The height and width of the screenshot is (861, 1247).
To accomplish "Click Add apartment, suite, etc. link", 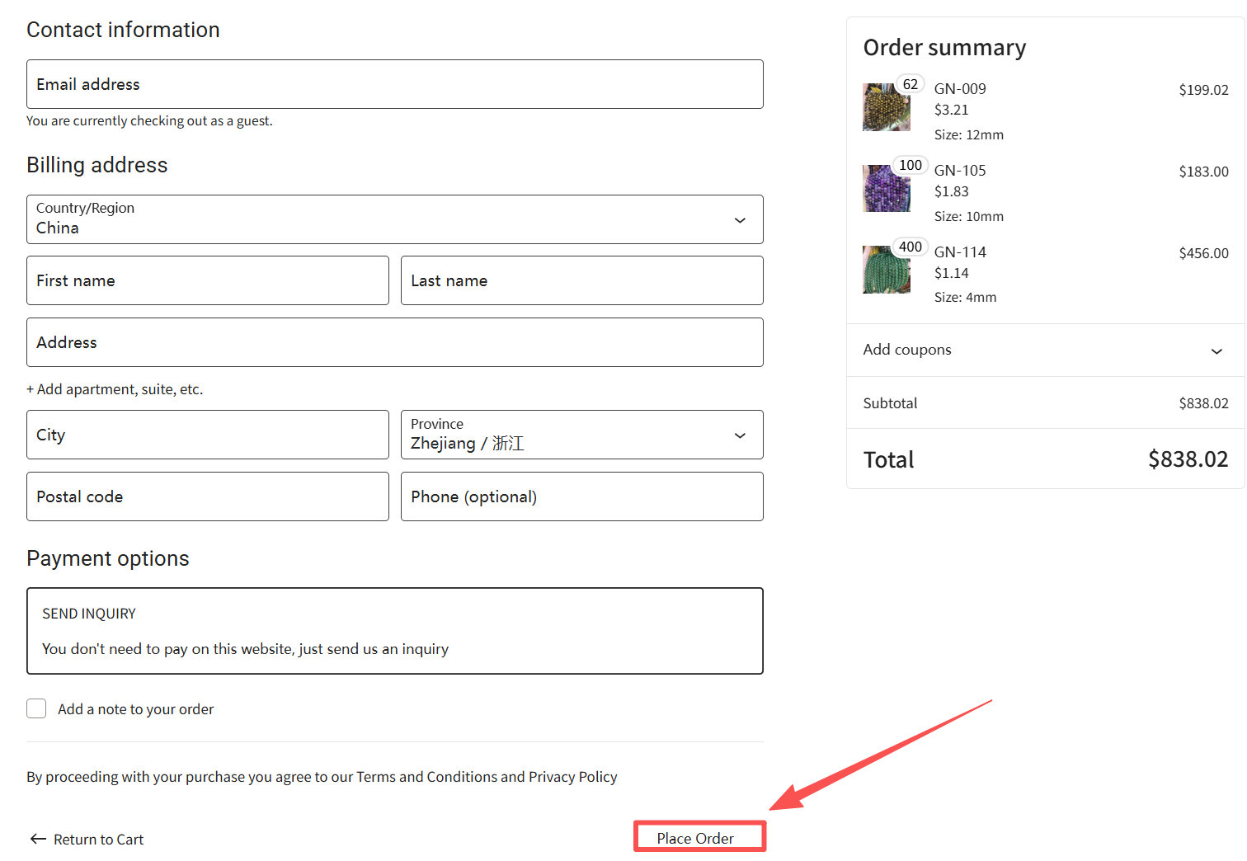I will 115,389.
